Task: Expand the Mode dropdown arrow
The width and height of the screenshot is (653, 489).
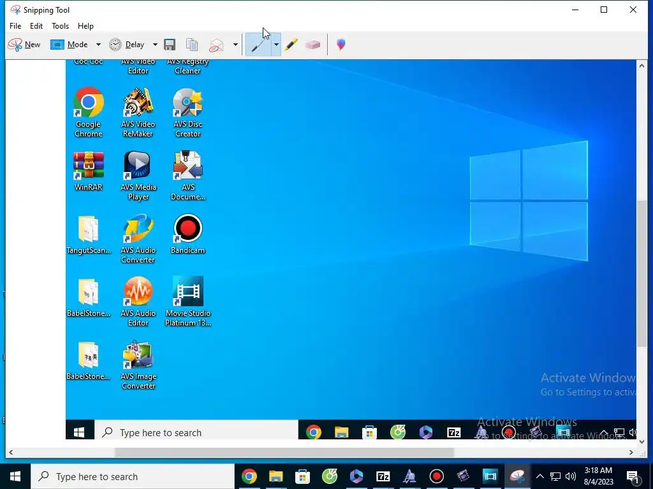Action: coord(98,45)
